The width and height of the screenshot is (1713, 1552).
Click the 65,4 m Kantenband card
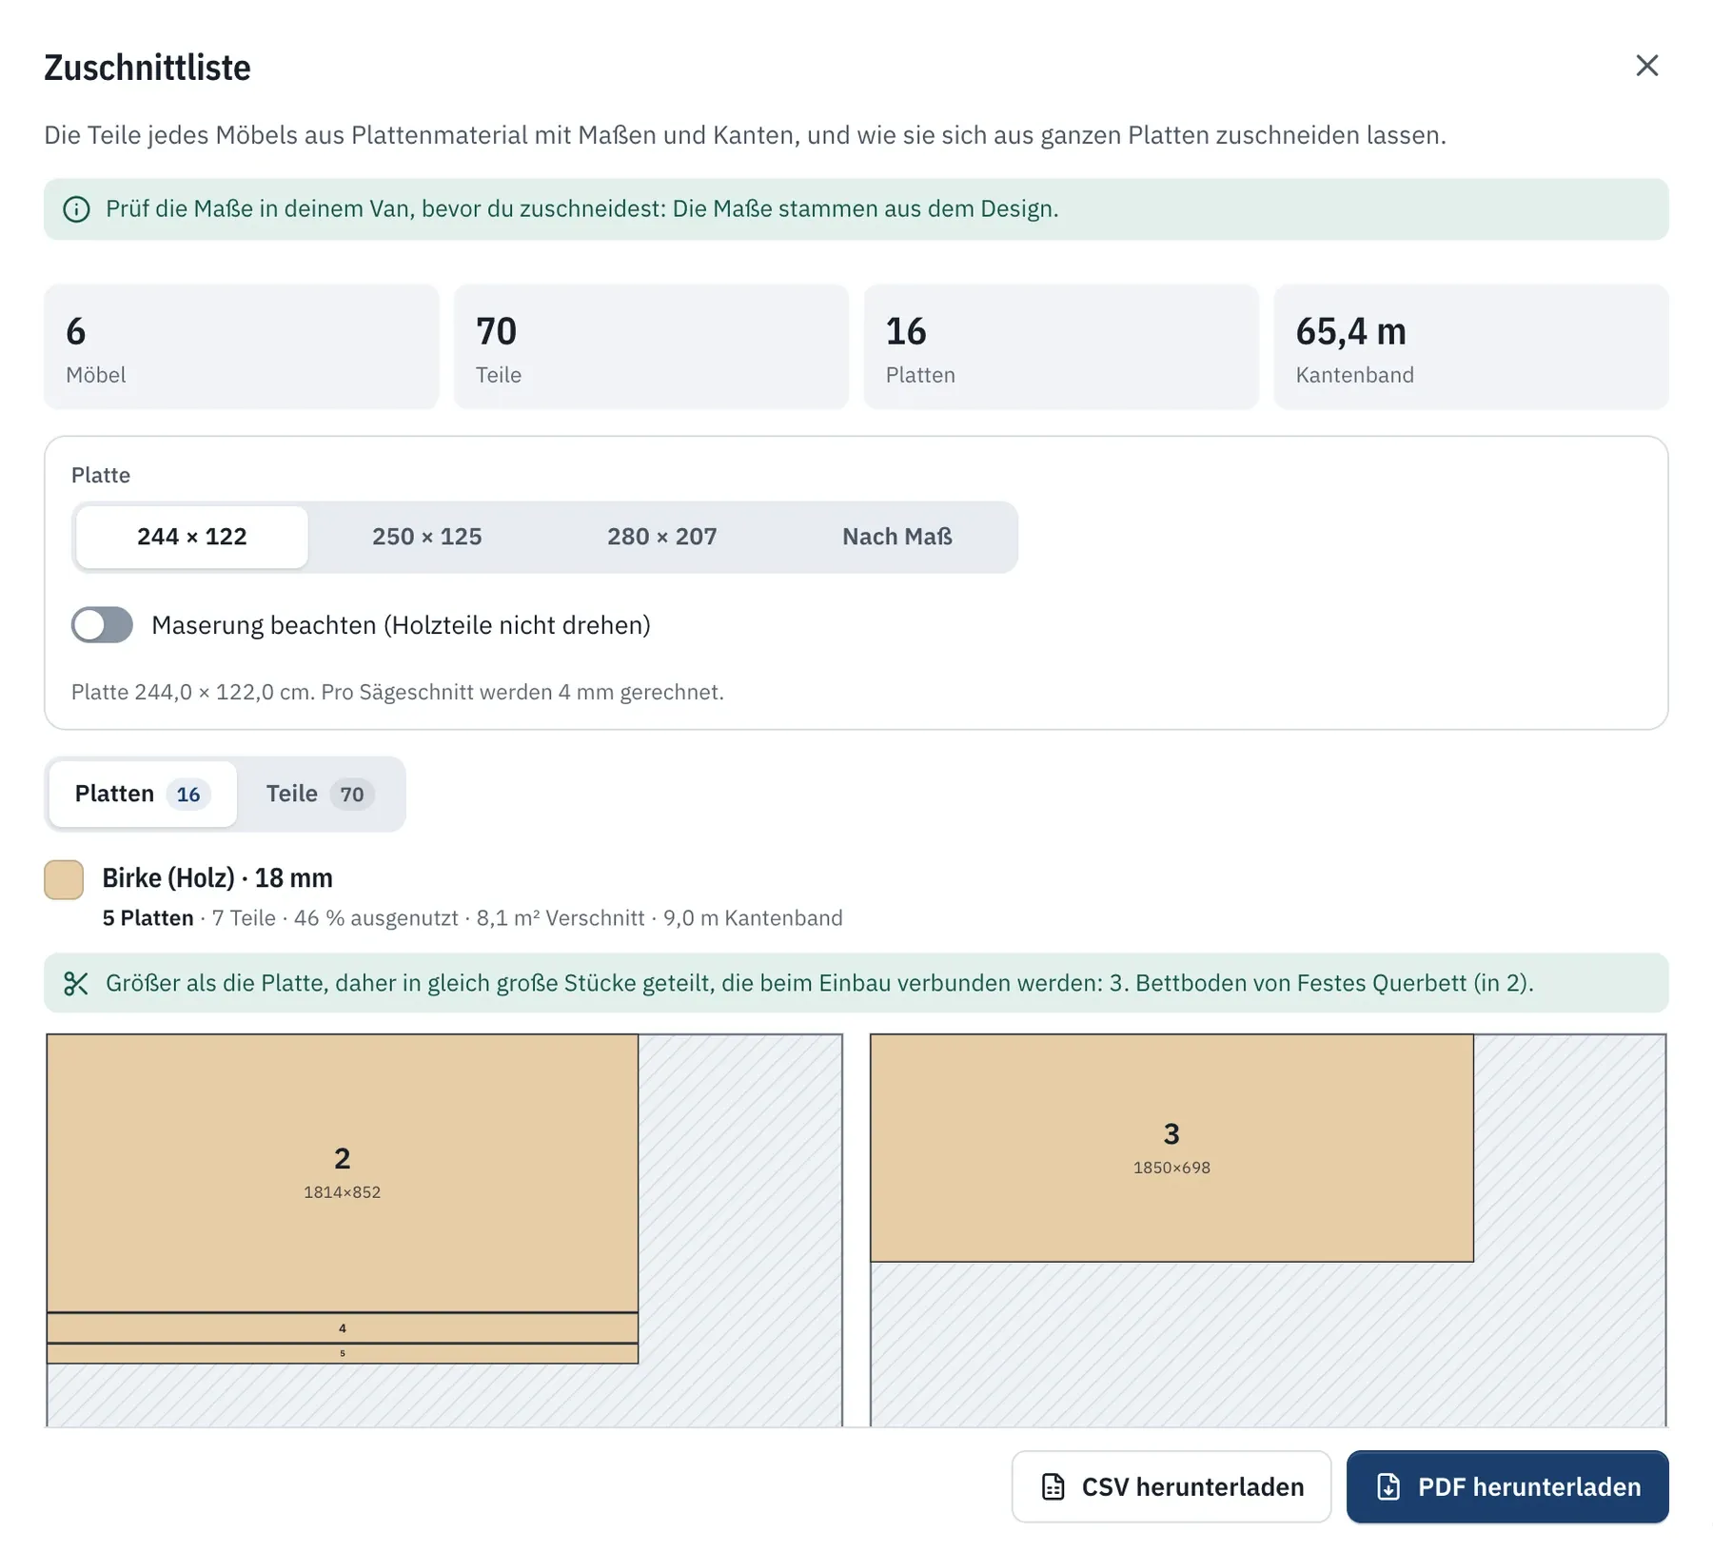(1471, 346)
